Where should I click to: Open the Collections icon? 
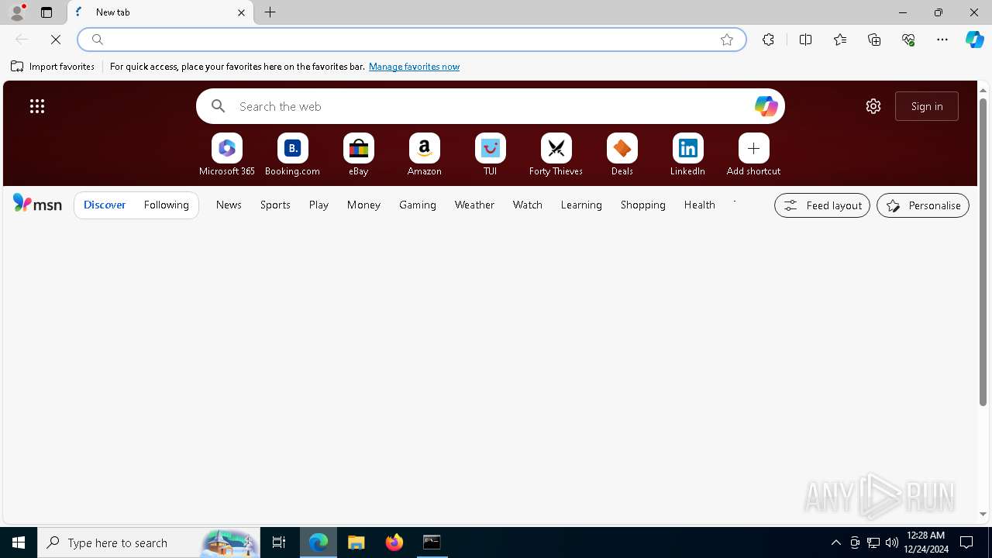click(x=874, y=40)
